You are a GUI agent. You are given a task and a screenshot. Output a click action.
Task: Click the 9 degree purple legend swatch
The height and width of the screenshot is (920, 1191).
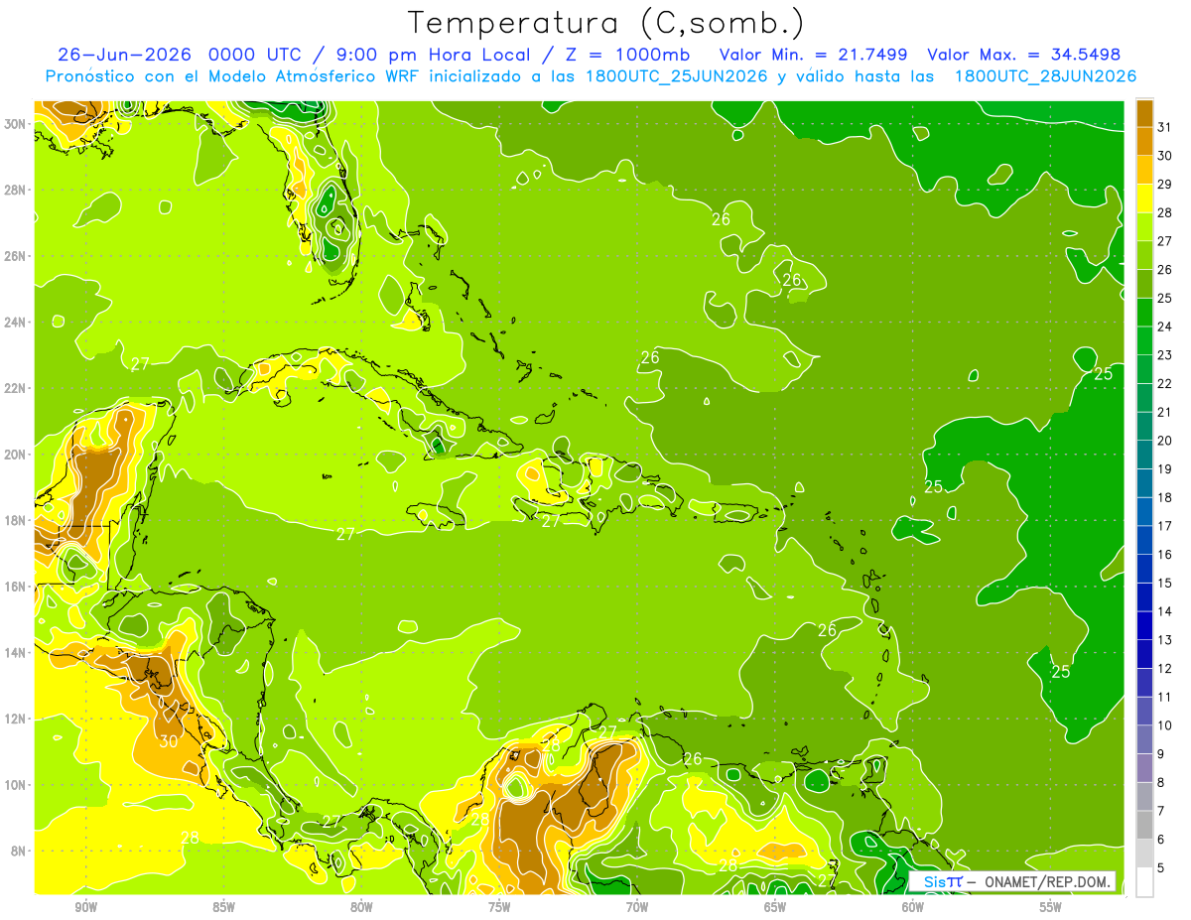tap(1144, 739)
